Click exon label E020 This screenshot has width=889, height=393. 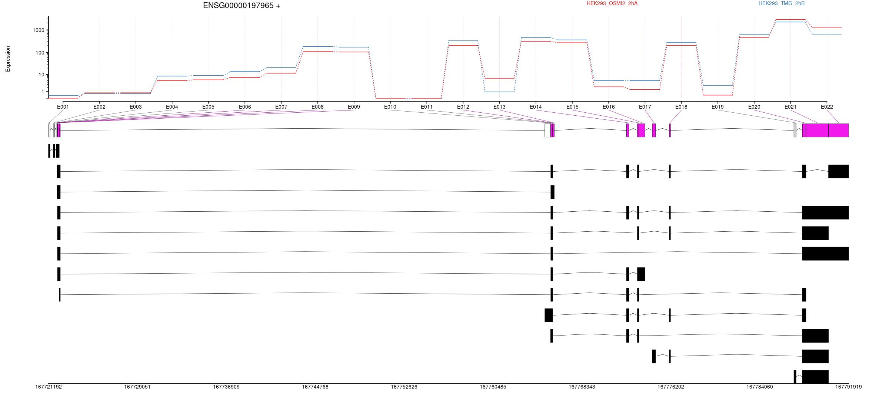coord(754,107)
